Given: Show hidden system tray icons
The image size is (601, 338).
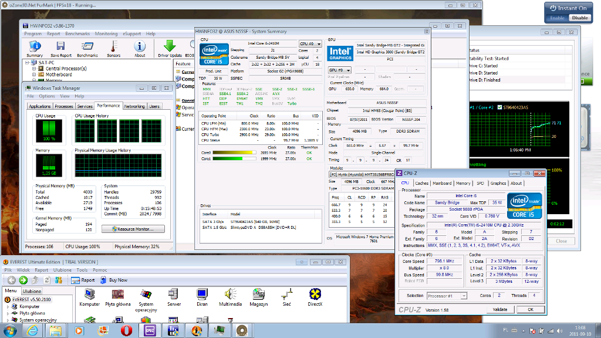Looking at the screenshot, I should coord(524,331).
